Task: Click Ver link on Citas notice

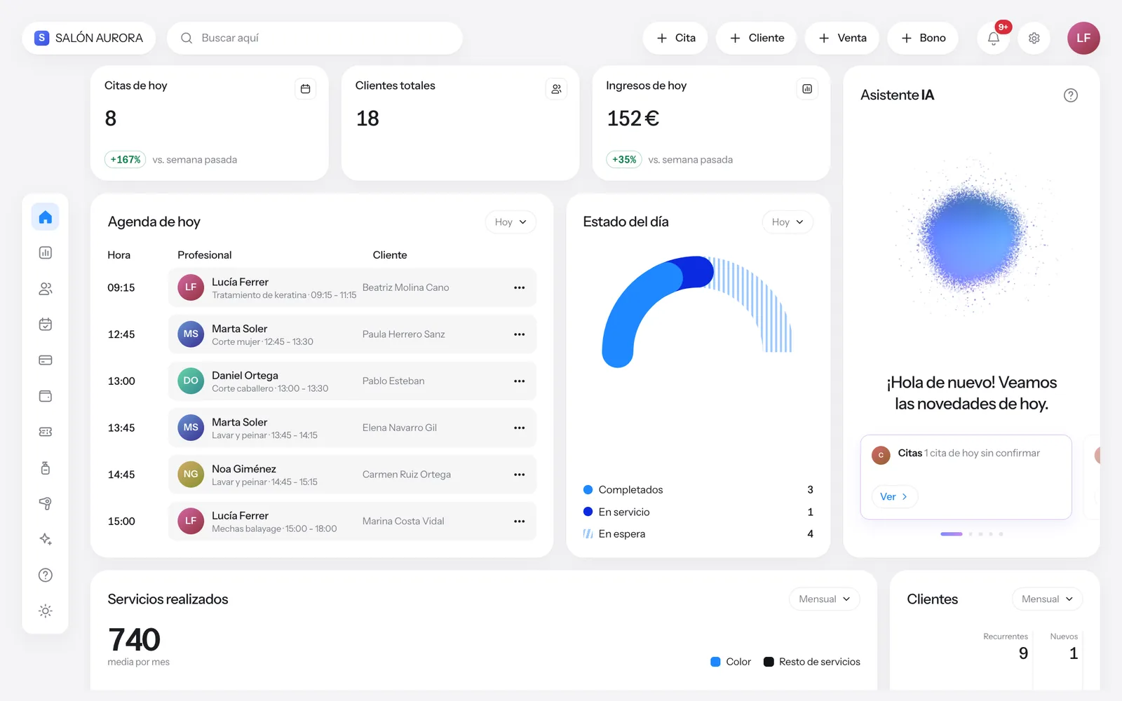Action: [893, 496]
